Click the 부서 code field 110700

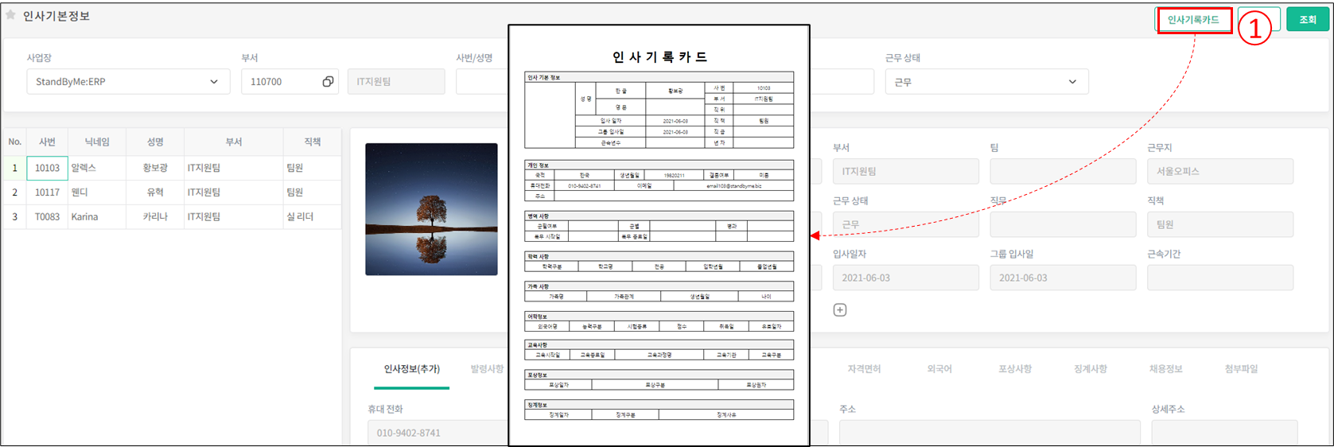tap(278, 82)
